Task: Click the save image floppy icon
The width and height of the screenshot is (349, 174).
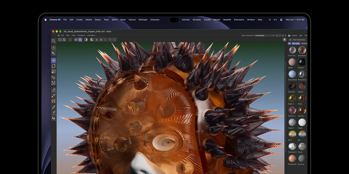Action: (64, 40)
